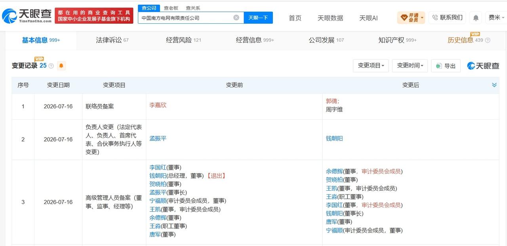
Task: Open the 变更时间 filter dropdown
Action: click(x=410, y=66)
